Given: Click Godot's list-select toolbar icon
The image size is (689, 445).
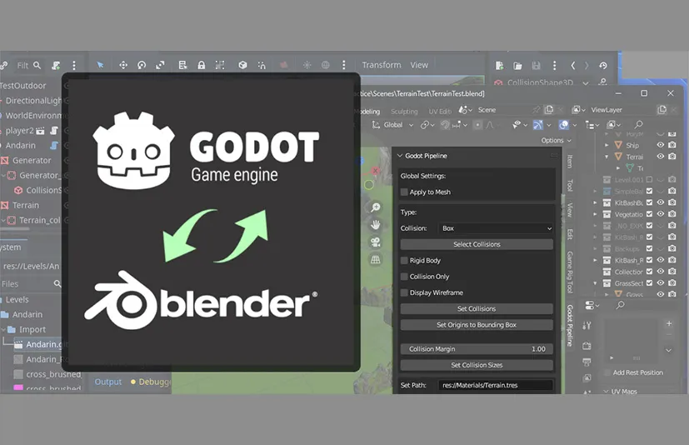Looking at the screenshot, I should (x=182, y=65).
